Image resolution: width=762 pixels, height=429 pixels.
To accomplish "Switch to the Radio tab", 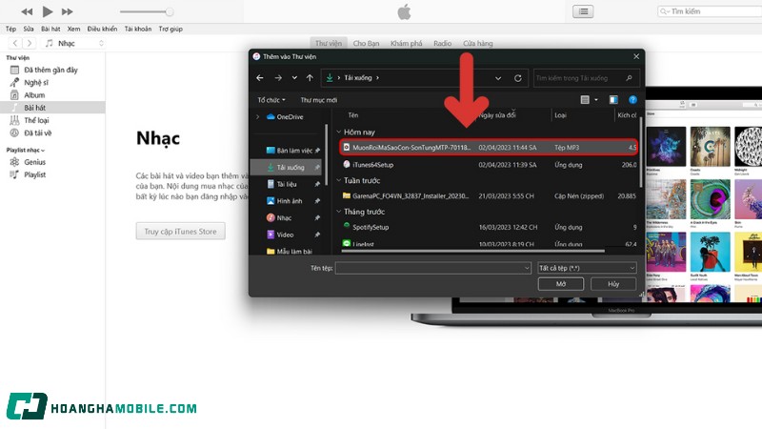I will point(442,43).
